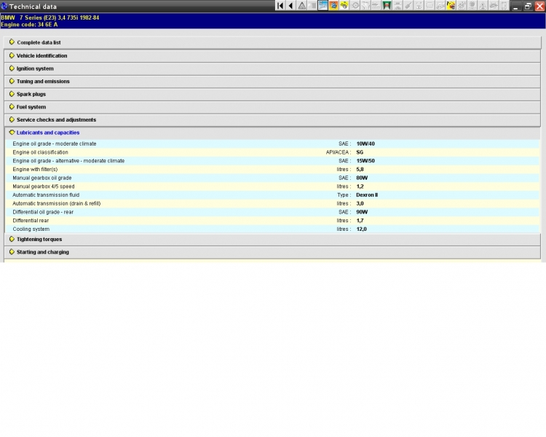The height and width of the screenshot is (437, 546).
Task: Open the Complete data list section
Action: 39,43
